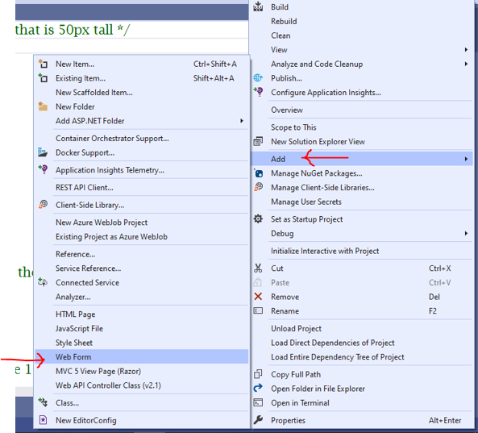Screen dimensions: 478x433
Task: Choose Initialize Interactive with Project
Action: (362, 251)
